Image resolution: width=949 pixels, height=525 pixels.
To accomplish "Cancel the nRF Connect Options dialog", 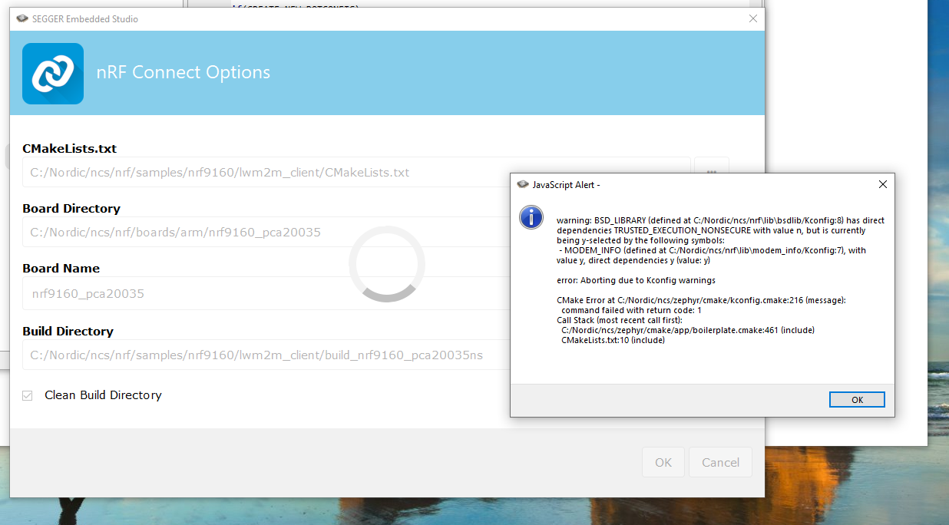I will click(721, 462).
